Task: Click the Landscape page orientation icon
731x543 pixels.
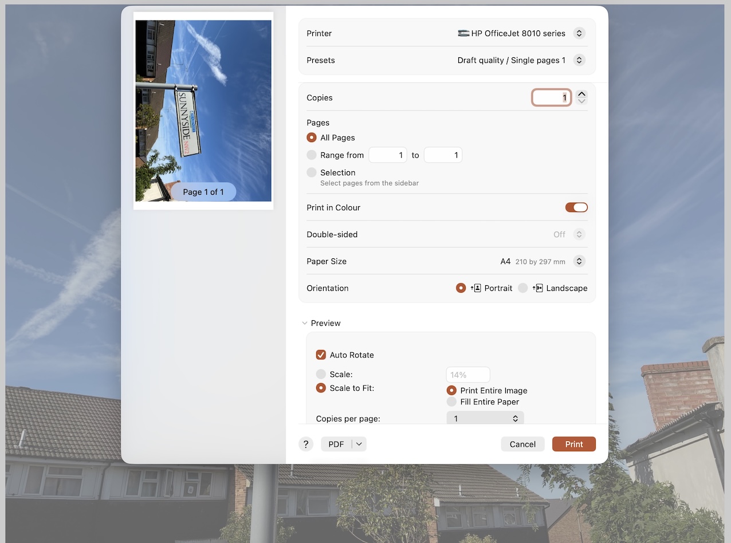Action: (x=537, y=288)
